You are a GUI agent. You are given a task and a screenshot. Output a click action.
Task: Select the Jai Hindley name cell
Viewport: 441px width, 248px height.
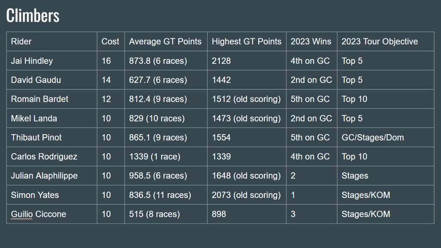(32, 61)
